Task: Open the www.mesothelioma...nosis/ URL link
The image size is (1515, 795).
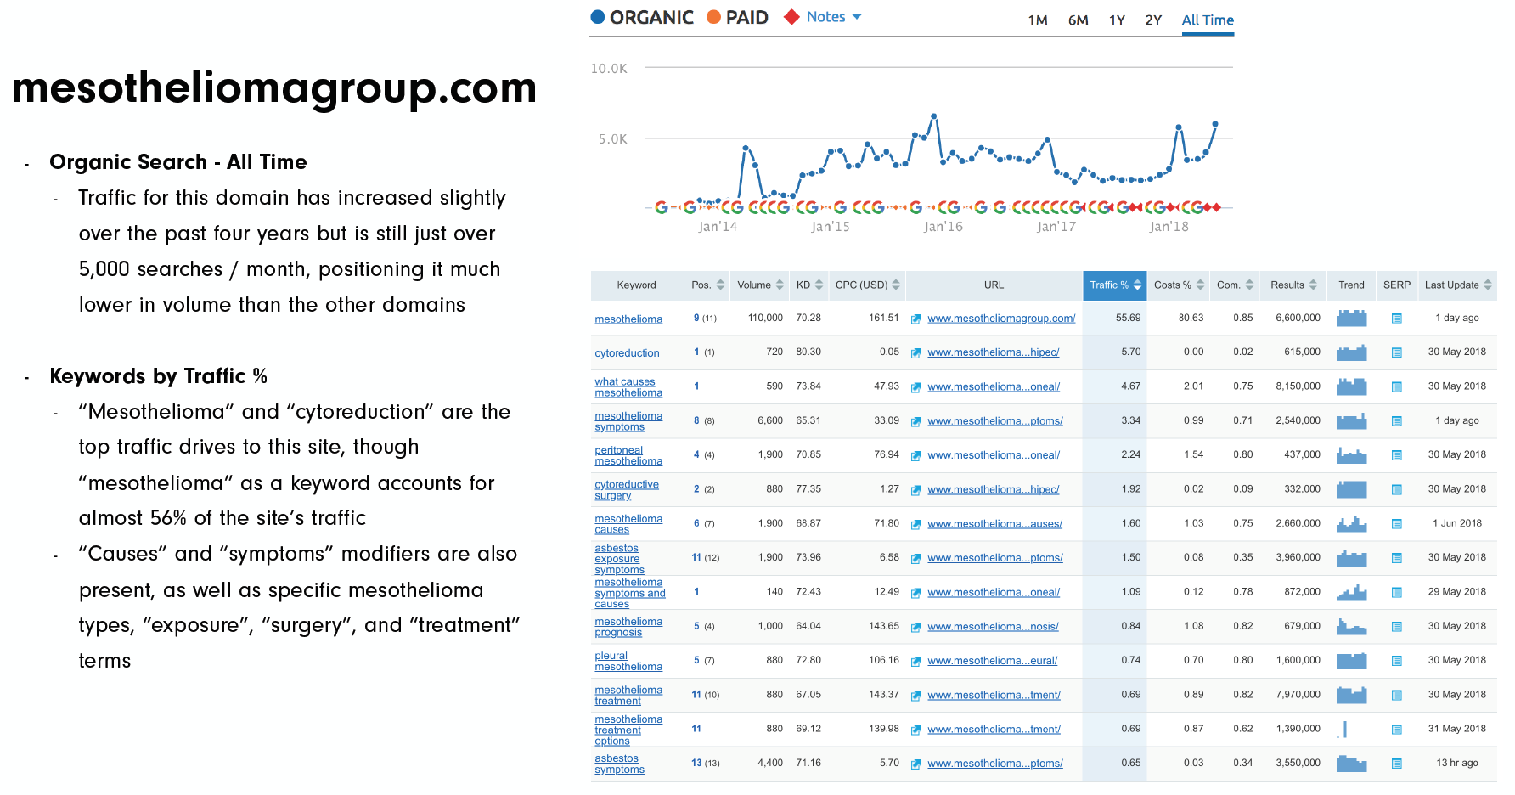Action: 993,627
